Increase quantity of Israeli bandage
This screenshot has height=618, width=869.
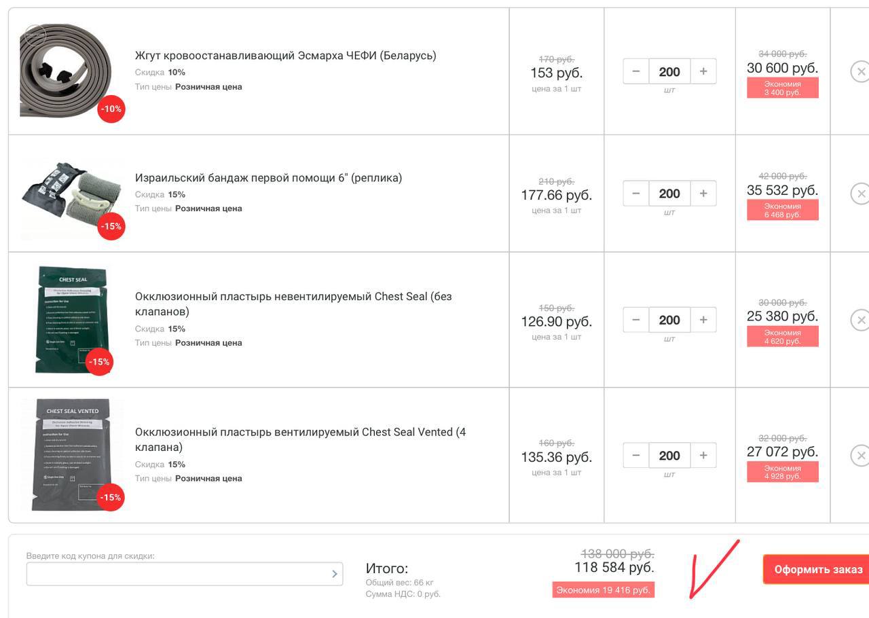pos(703,194)
